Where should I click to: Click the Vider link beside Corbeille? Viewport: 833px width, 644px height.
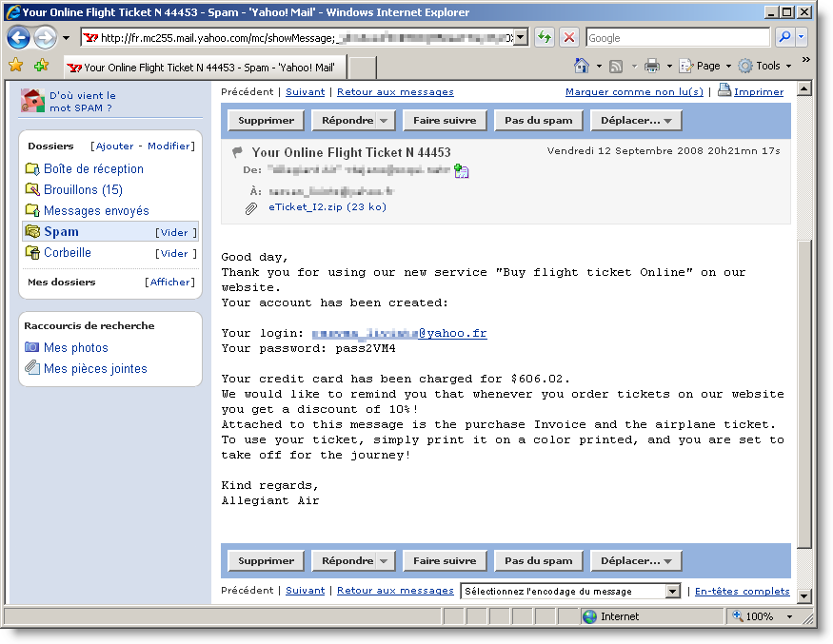click(175, 254)
